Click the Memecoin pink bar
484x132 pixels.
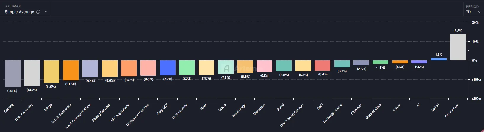coord(264,66)
